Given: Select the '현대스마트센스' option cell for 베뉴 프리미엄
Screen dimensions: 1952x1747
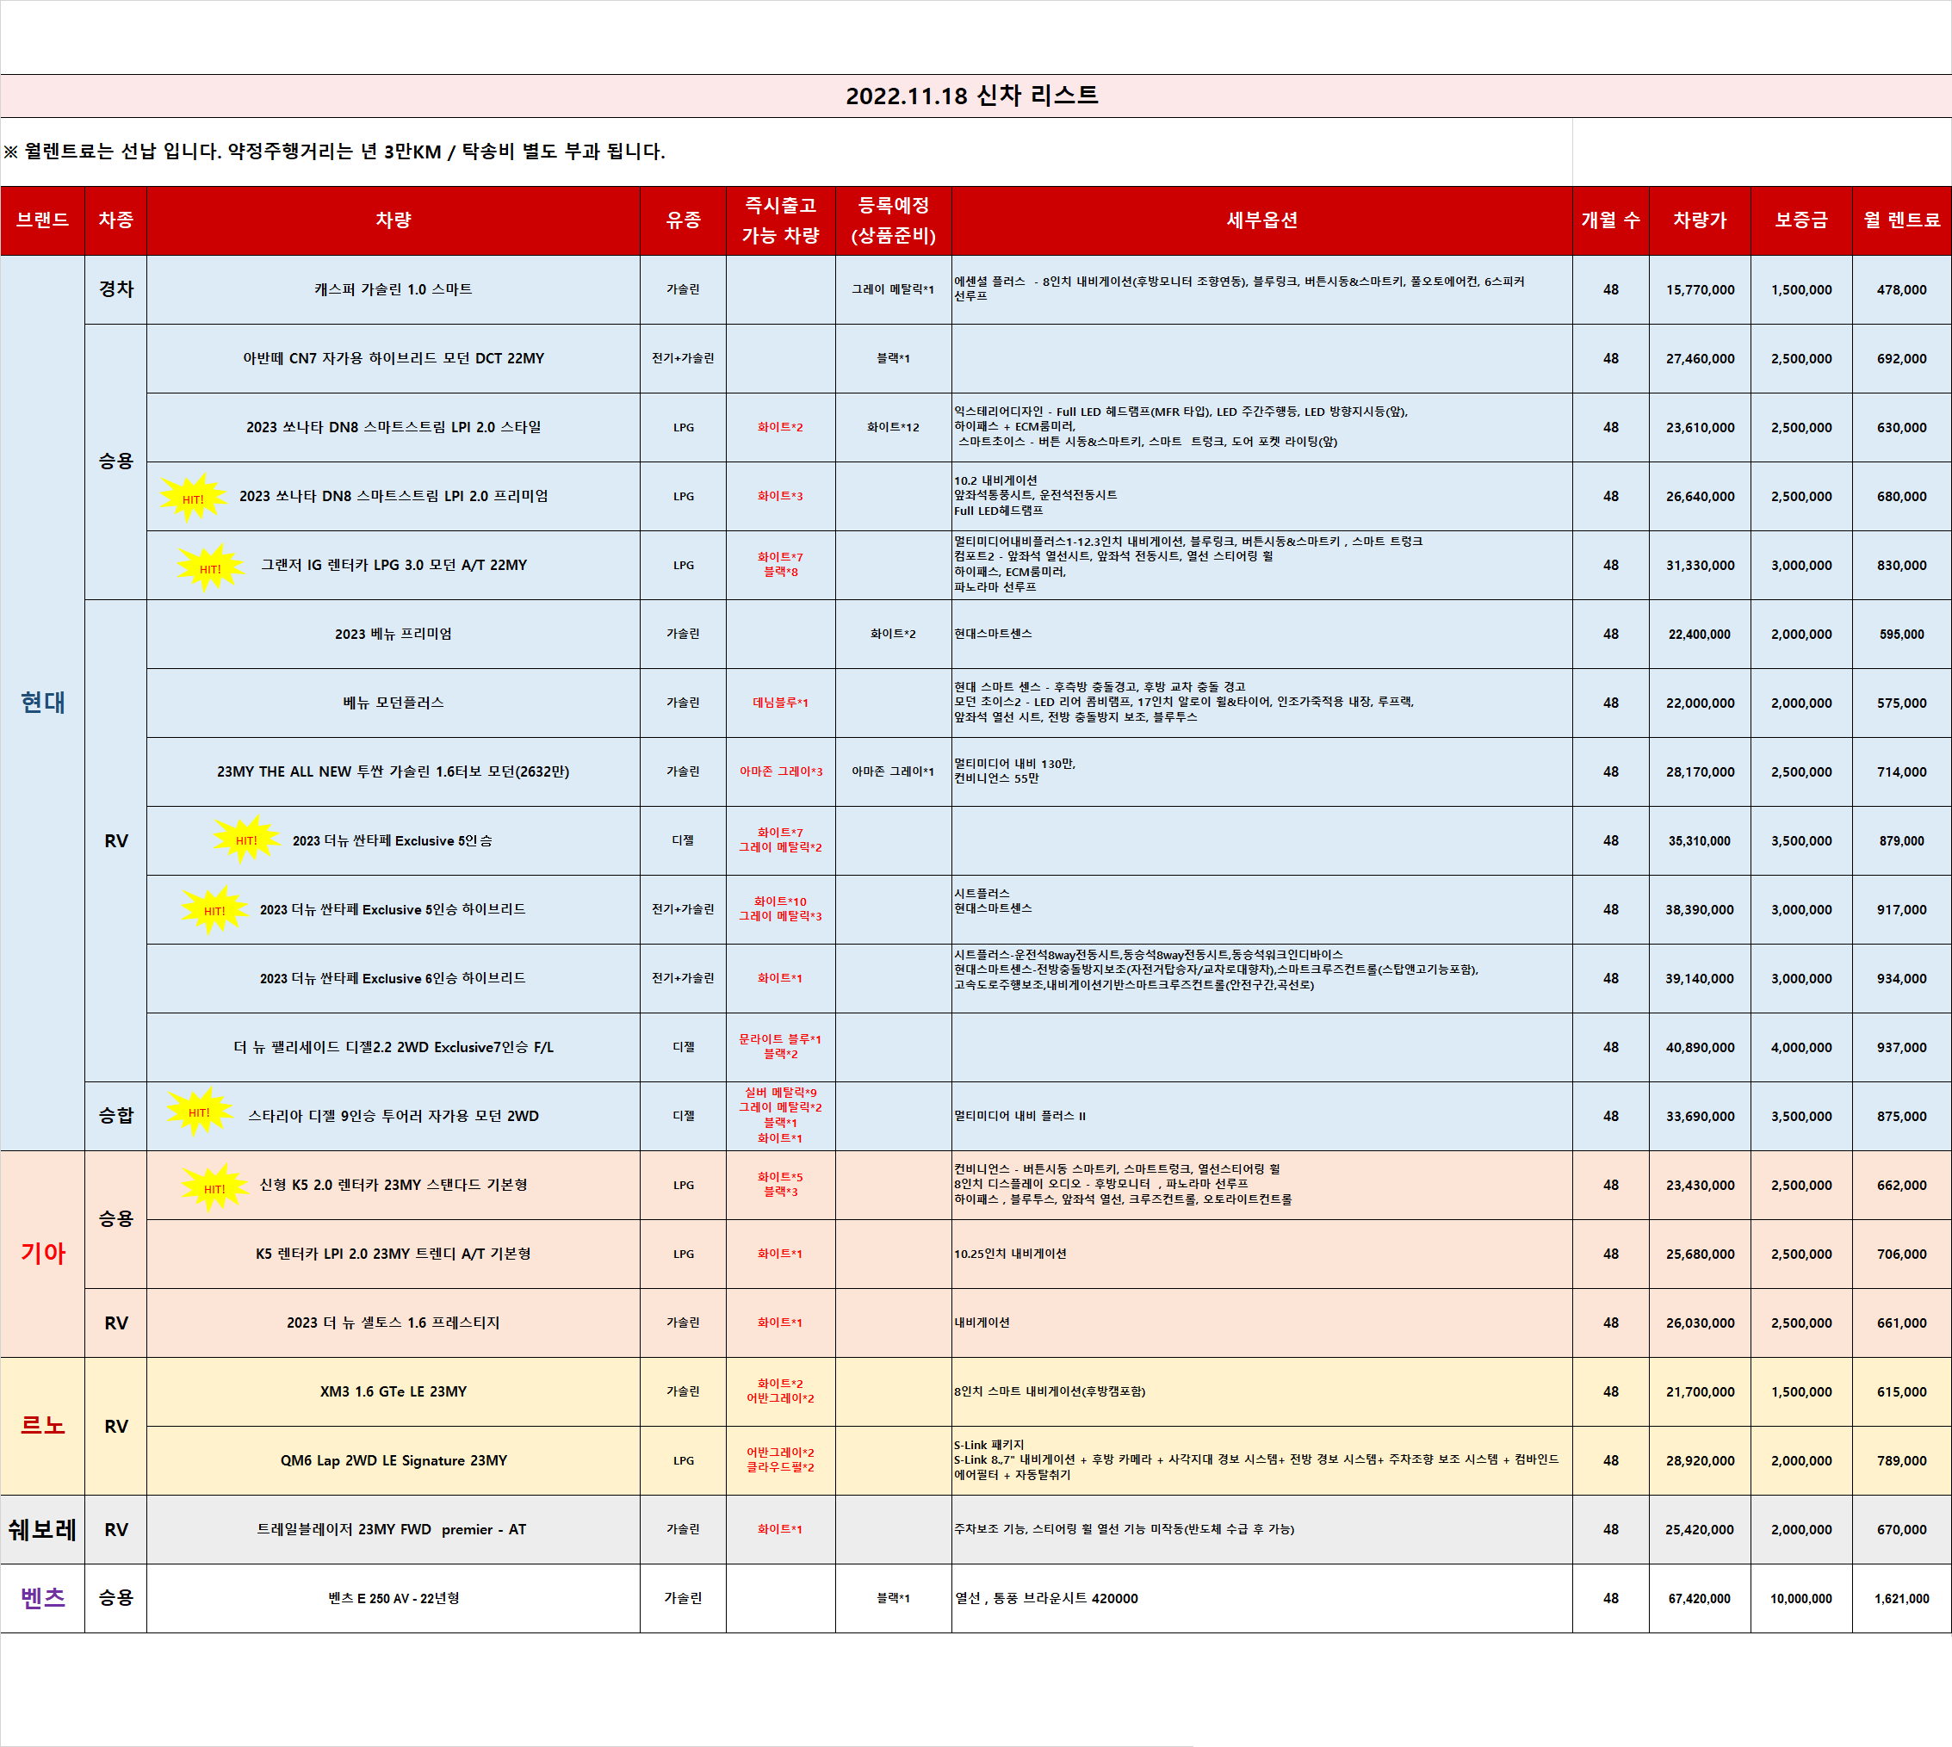Looking at the screenshot, I should [x=1262, y=635].
